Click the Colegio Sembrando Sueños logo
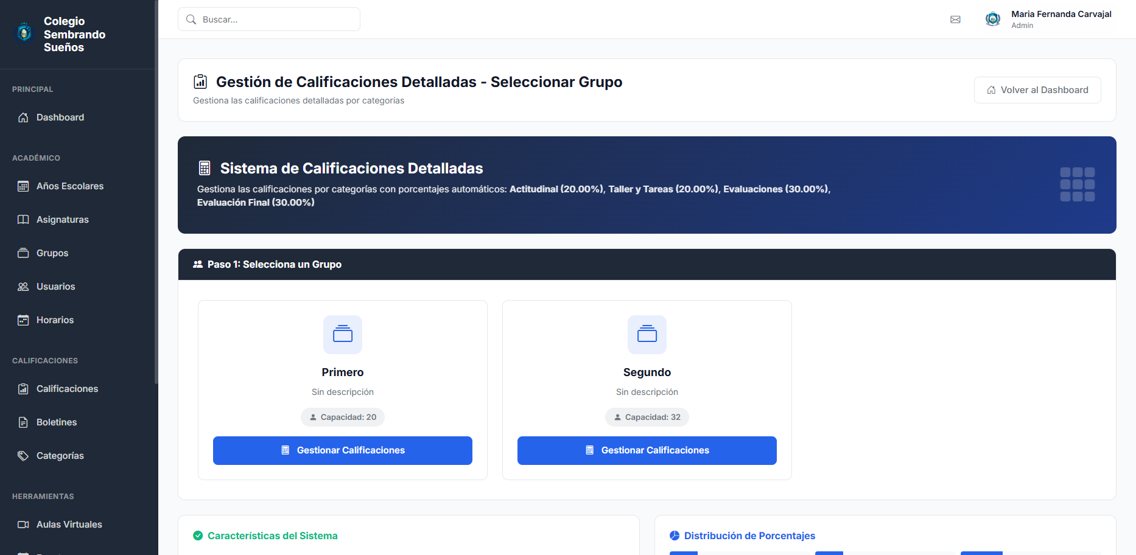 coord(24,33)
